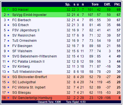This screenshot has width=123, height=105.
Task: Select SG Hassel's 69 points value
Action: [119, 10]
